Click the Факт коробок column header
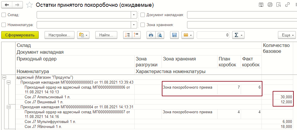Image resolution: width=297 pixels, height=130 pixels. (x=251, y=62)
